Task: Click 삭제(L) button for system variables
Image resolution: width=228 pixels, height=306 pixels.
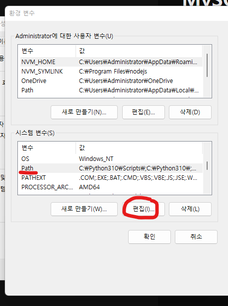Action: (190, 209)
